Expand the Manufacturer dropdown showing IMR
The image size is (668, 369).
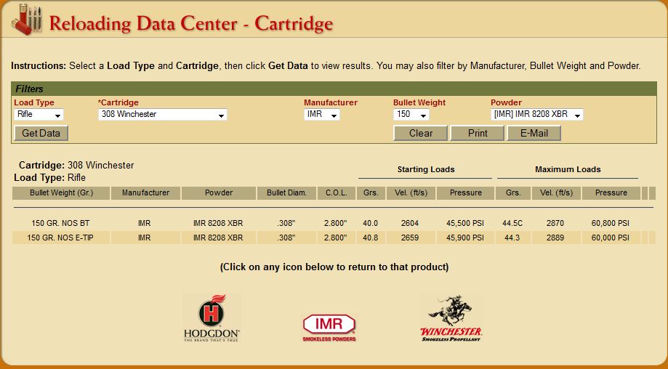tap(322, 115)
